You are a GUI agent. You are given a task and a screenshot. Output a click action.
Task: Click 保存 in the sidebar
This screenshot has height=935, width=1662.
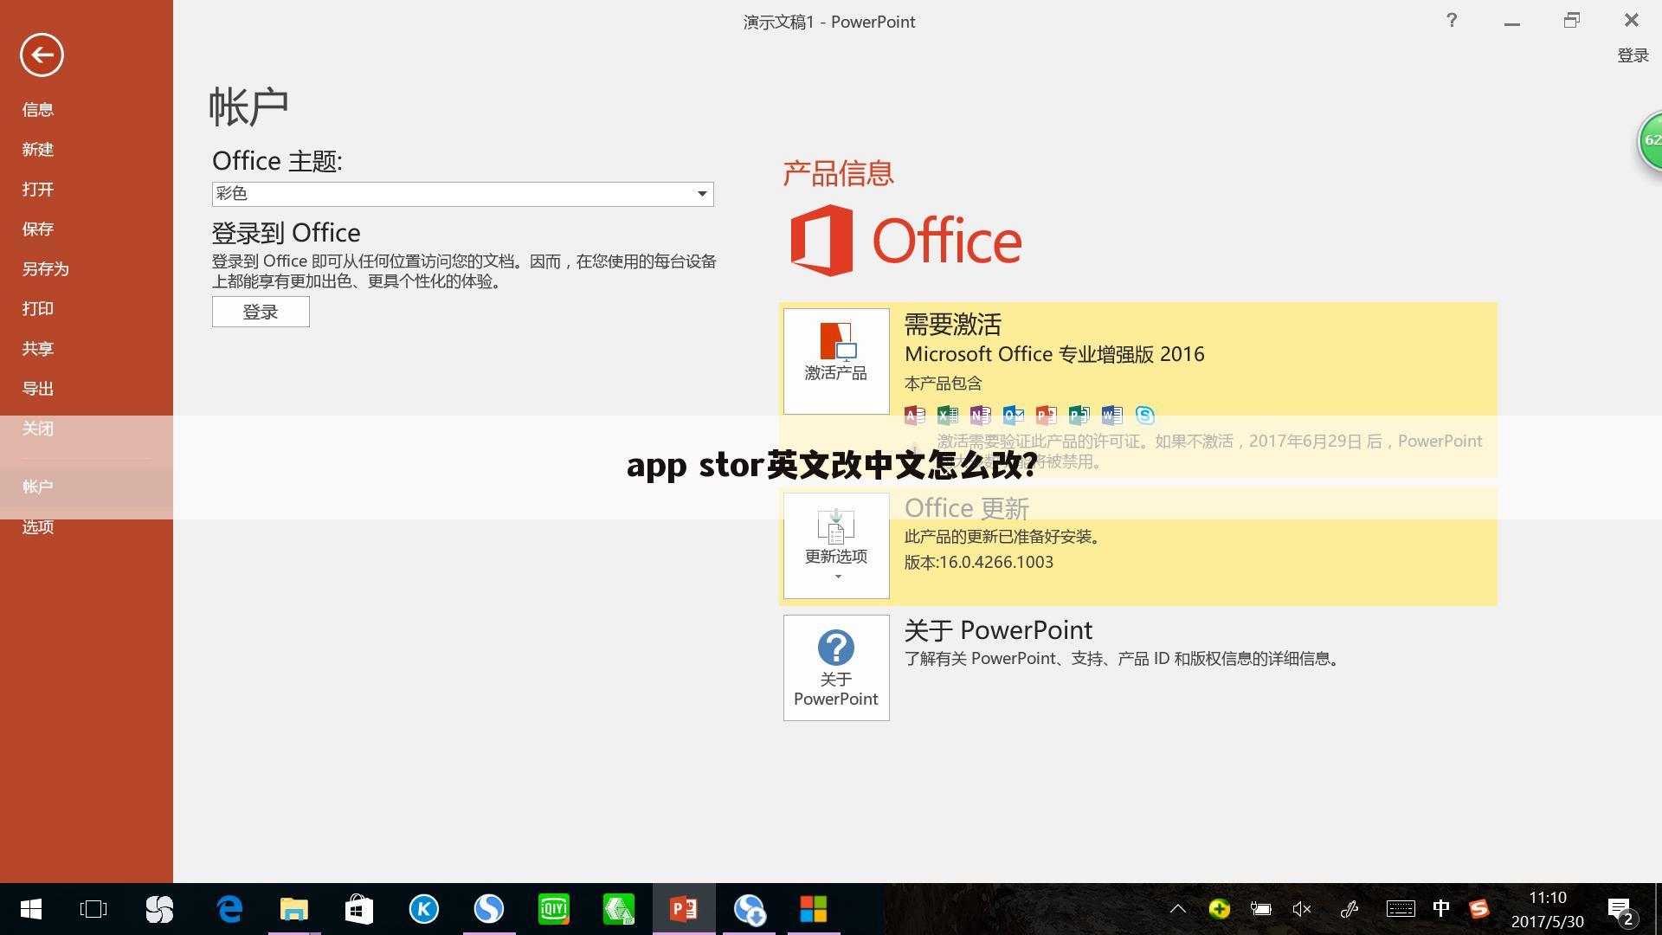[x=38, y=229]
